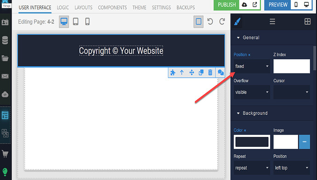Click the puzzle piece component icon
Screen dimensions: 317x180
coord(173,73)
